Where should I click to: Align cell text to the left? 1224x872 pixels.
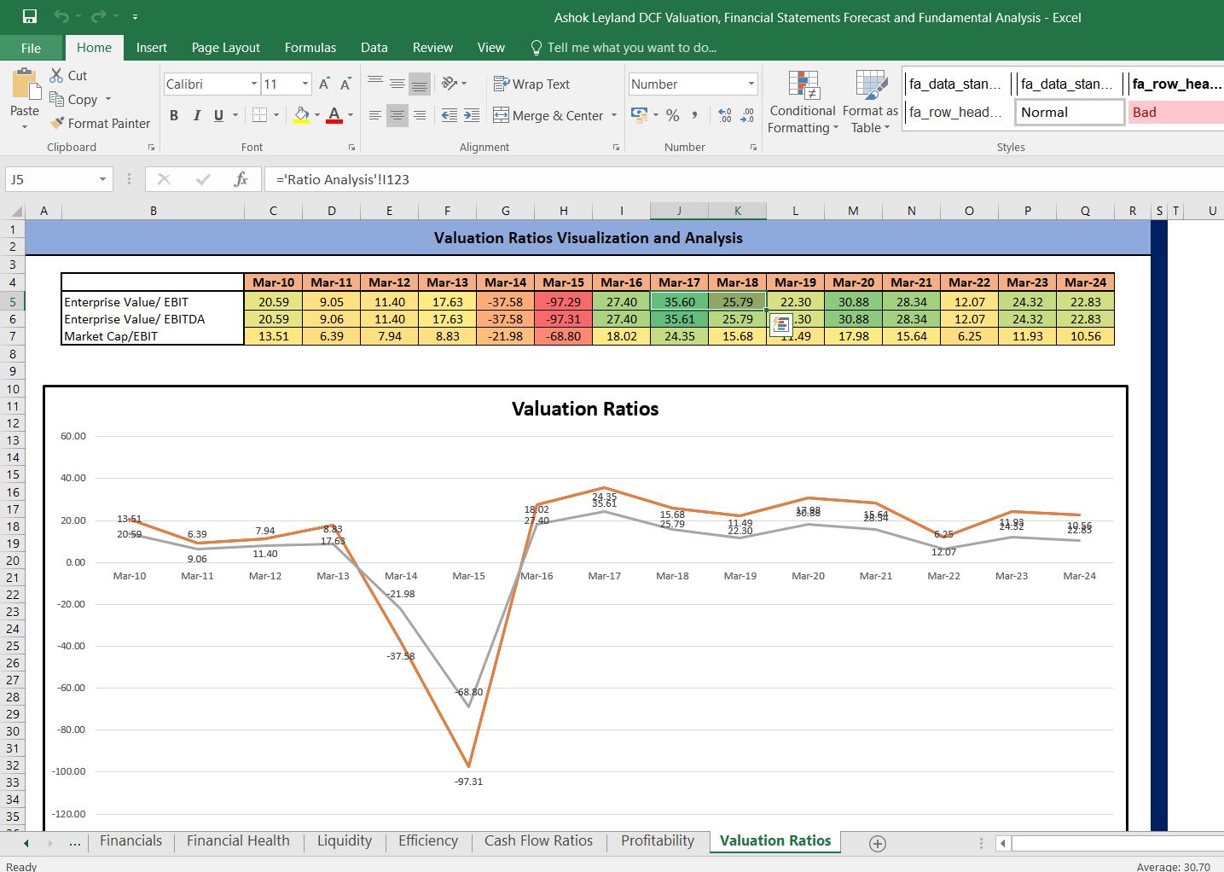click(x=375, y=115)
